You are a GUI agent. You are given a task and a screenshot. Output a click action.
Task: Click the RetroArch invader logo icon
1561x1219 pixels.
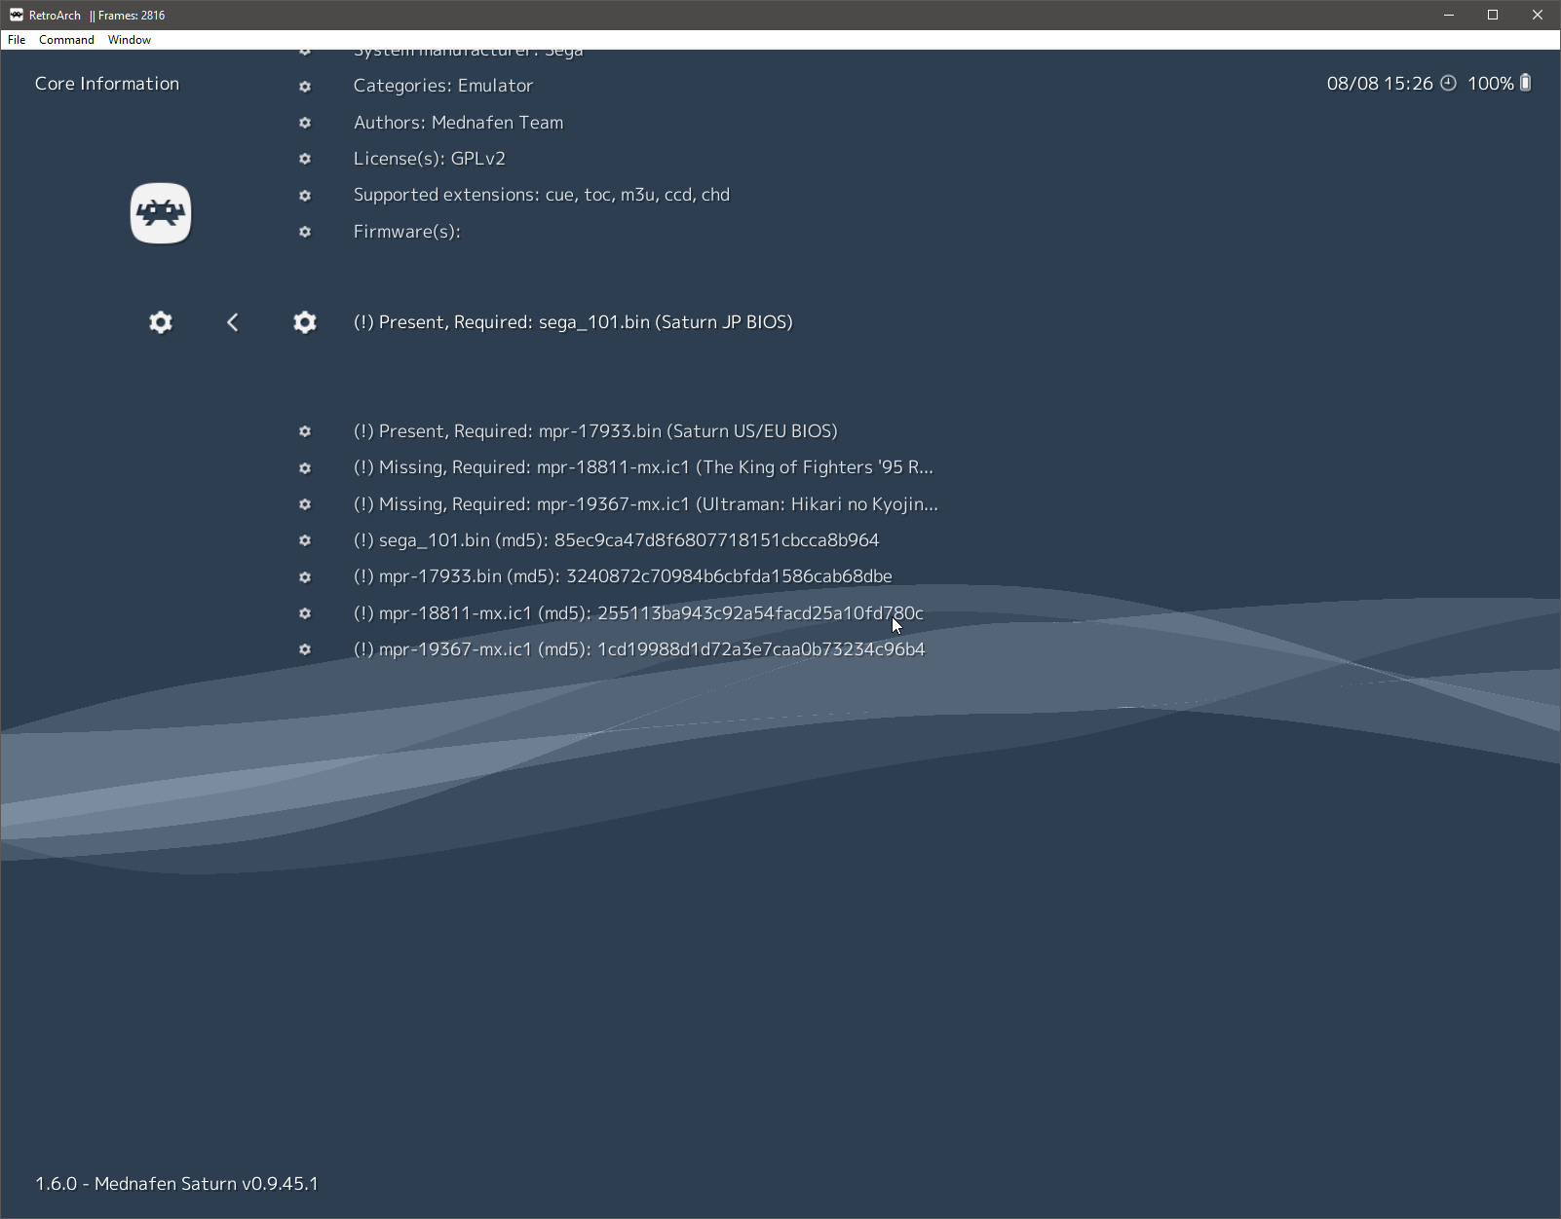coord(161,213)
